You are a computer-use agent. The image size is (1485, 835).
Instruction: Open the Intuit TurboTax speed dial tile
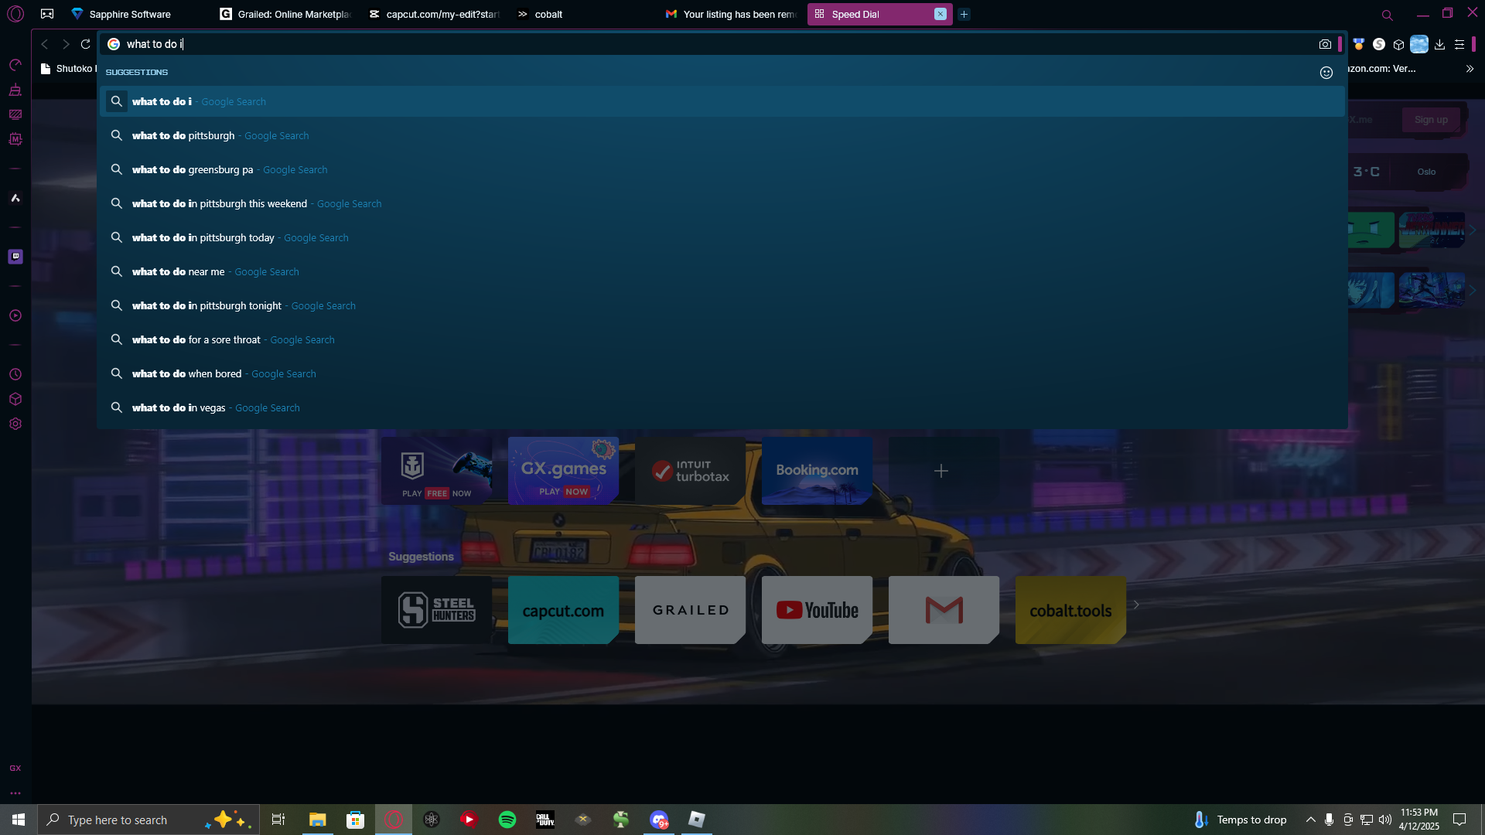click(x=690, y=471)
